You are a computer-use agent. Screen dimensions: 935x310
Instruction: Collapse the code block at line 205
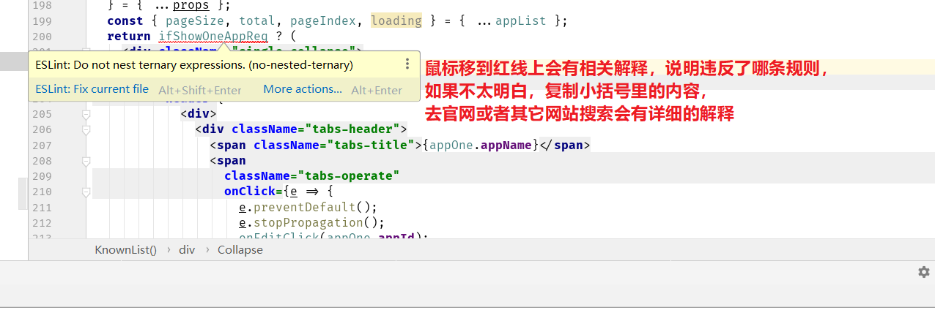(x=86, y=114)
